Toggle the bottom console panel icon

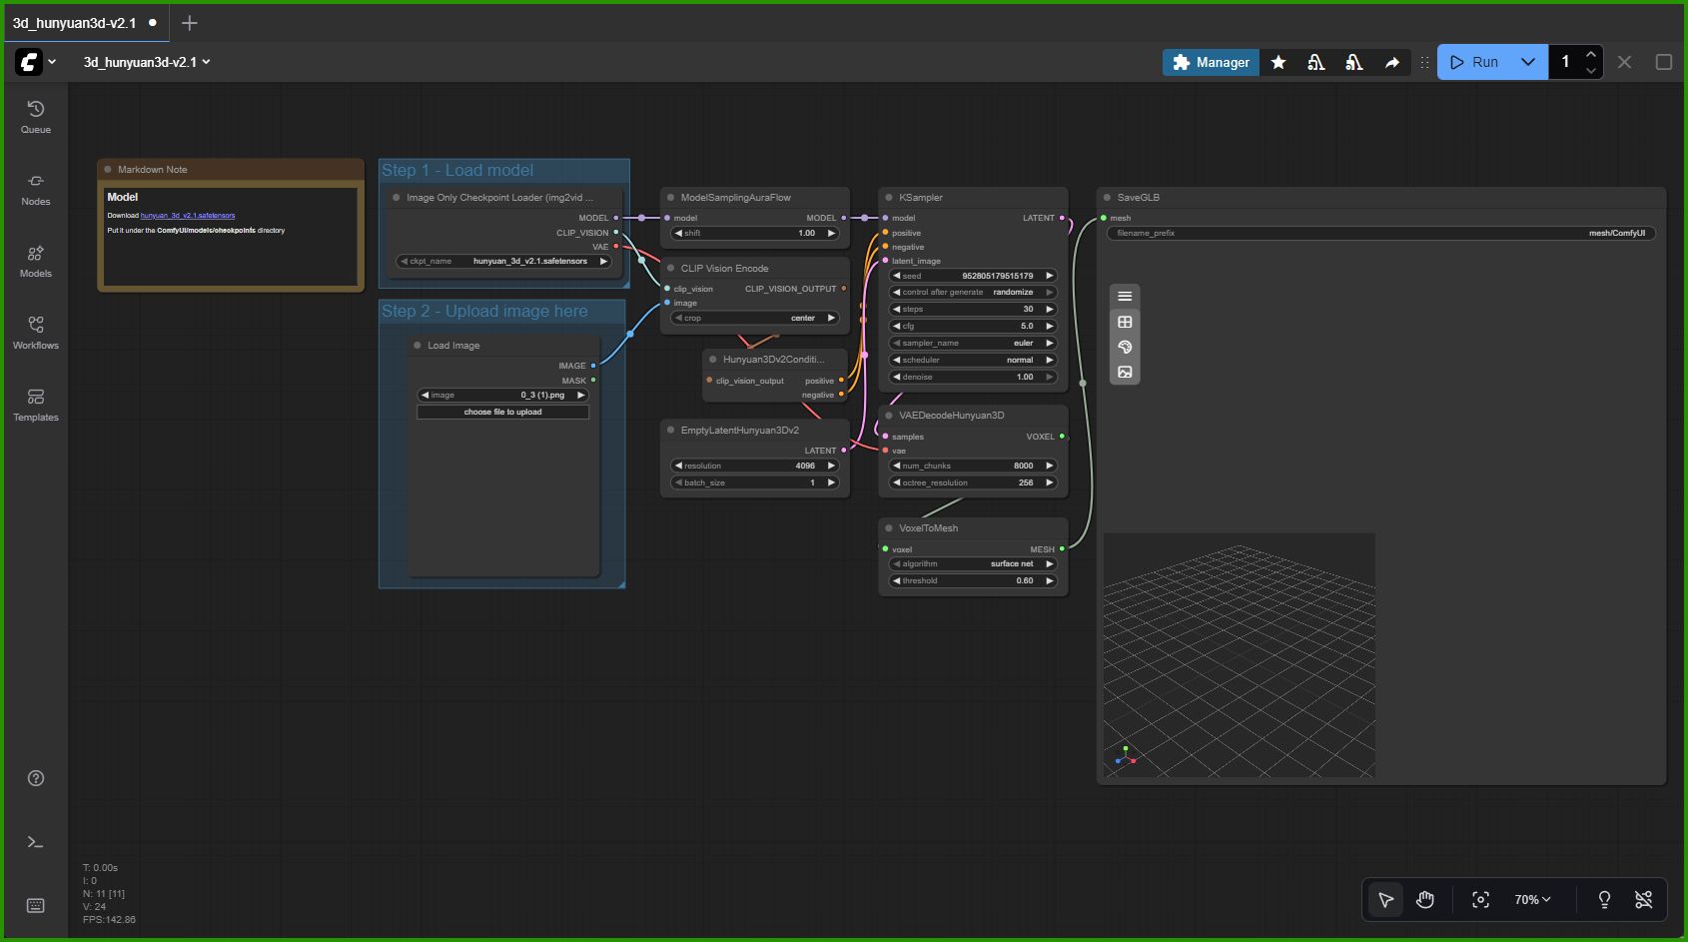pyautogui.click(x=35, y=842)
